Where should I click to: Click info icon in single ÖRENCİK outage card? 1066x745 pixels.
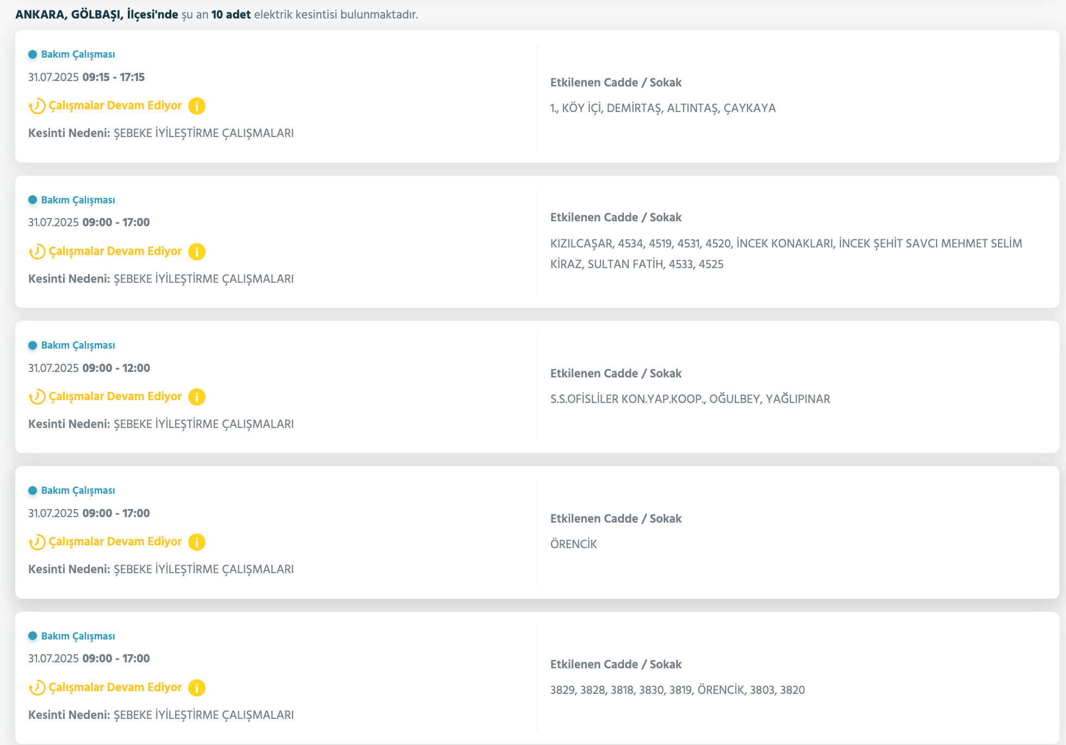click(x=197, y=542)
